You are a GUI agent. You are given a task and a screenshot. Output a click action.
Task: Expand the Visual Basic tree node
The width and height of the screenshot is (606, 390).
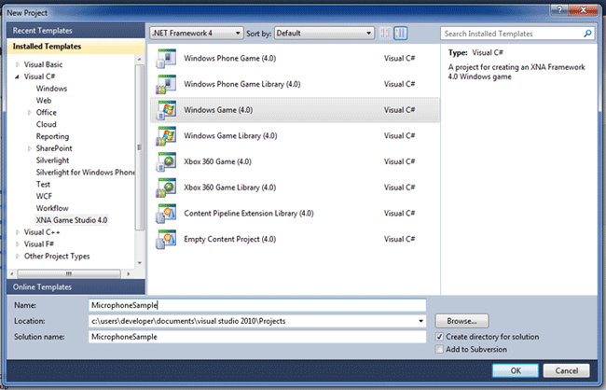coord(18,64)
